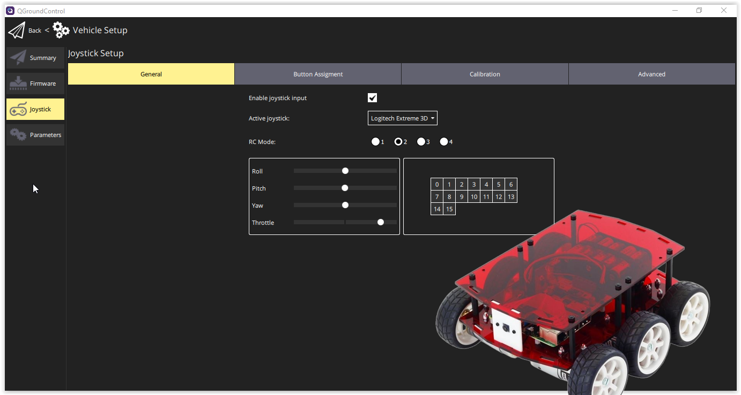The image size is (741, 395).
Task: Select the Summary sidebar icon
Action: [x=16, y=57]
